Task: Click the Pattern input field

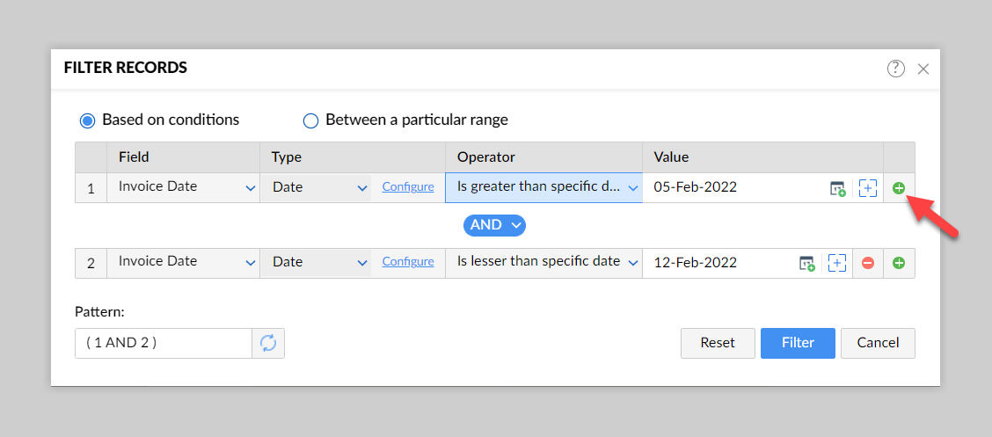Action: [164, 344]
